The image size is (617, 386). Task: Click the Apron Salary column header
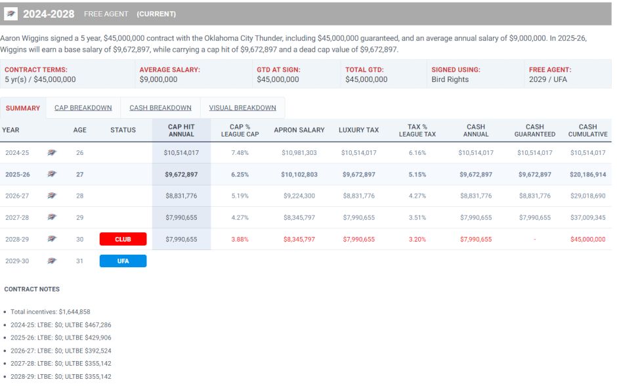point(299,130)
